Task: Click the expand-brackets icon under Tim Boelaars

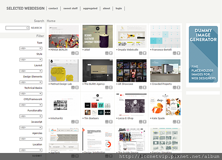Action: coord(111,121)
